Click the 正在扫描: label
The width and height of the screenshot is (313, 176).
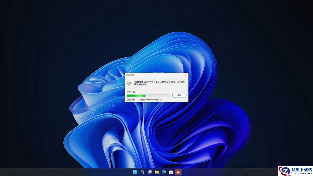131,100
